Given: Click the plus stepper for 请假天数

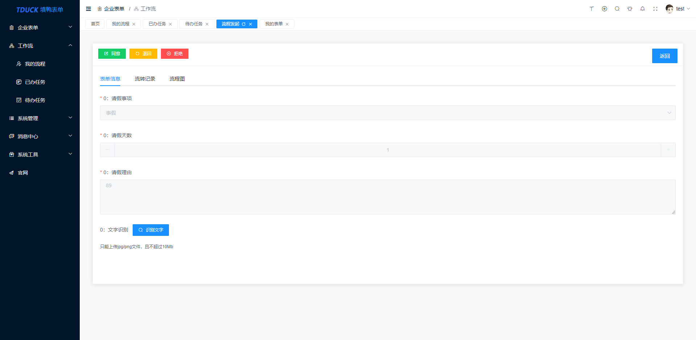Looking at the screenshot, I should click(x=668, y=150).
